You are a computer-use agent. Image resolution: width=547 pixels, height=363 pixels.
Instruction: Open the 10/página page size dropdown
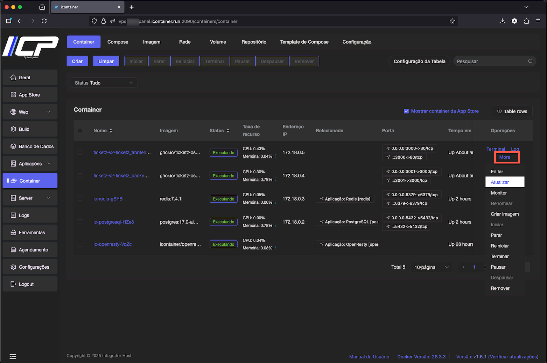point(431,267)
